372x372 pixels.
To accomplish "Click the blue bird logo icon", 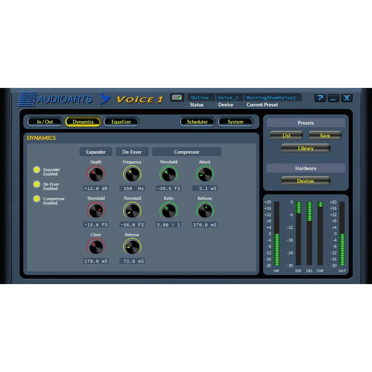I will [105, 99].
